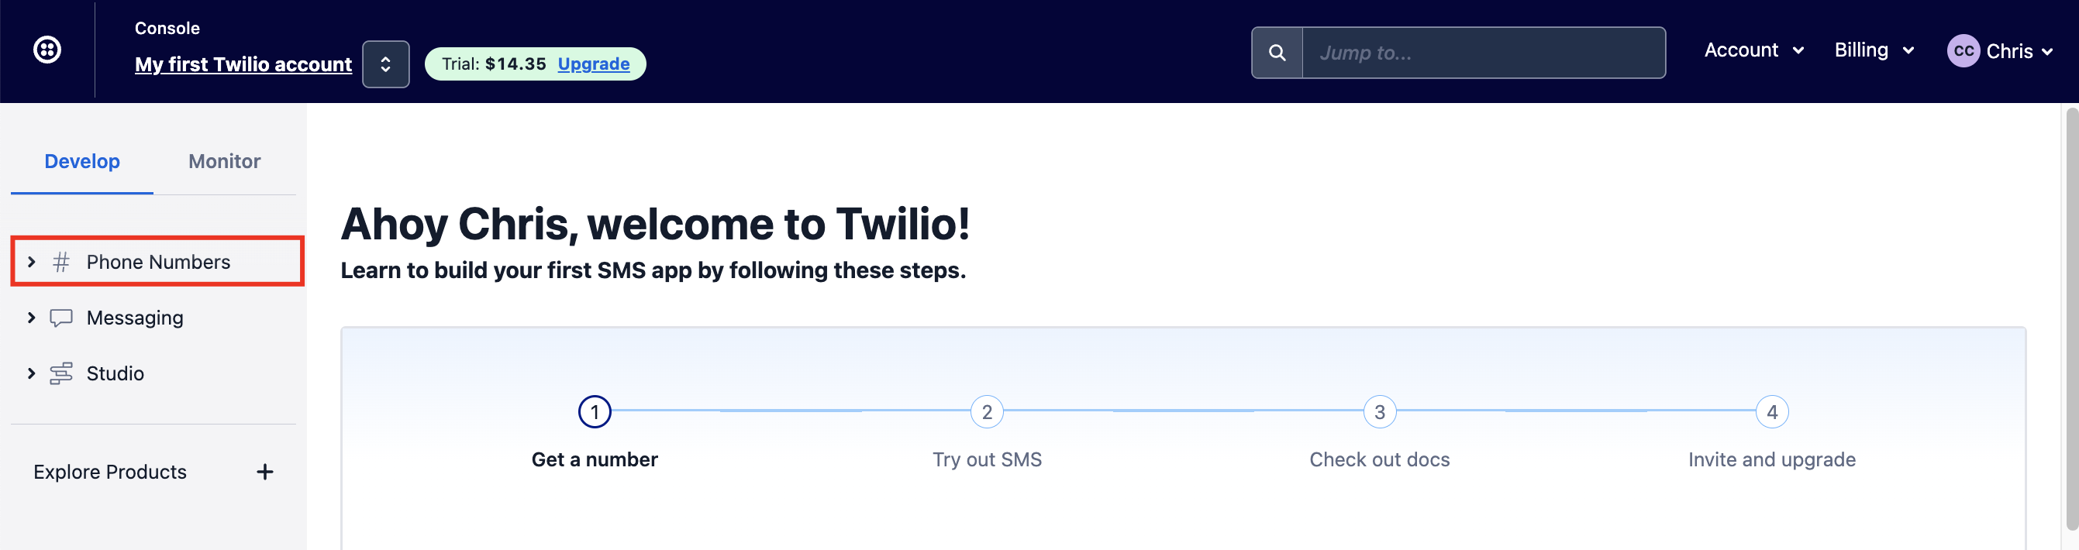2079x550 pixels.
Task: Switch to the Monitor tab
Action: pos(223,160)
